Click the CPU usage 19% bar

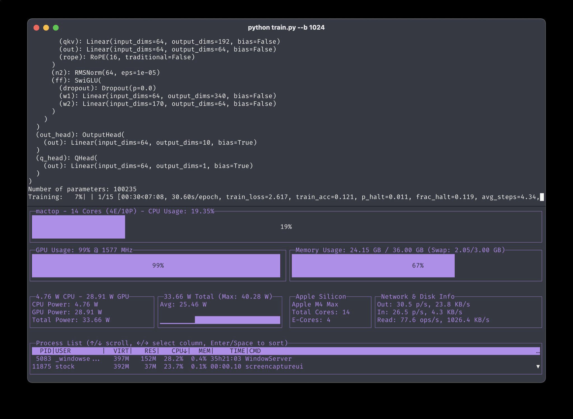78,227
